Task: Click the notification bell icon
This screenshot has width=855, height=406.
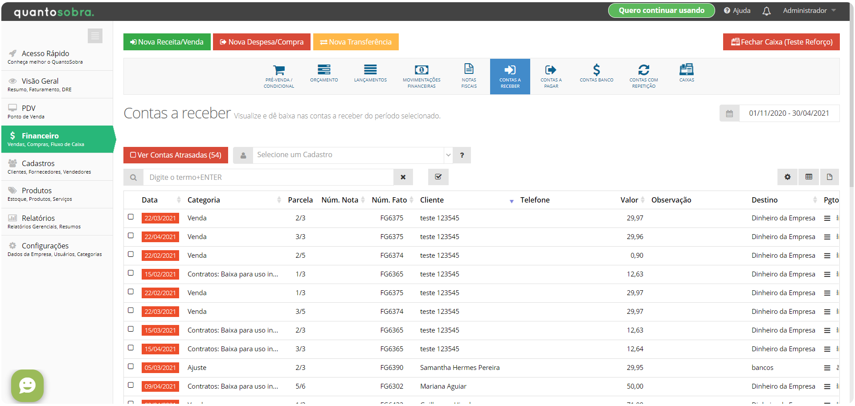Action: (766, 11)
